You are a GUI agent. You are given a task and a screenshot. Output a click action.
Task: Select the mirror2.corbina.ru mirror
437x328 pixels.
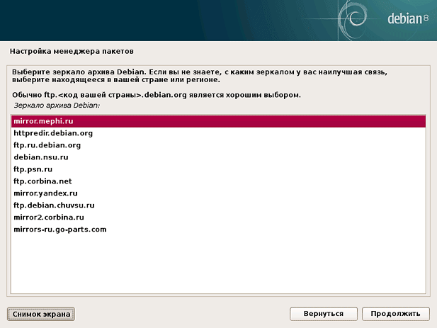point(218,217)
